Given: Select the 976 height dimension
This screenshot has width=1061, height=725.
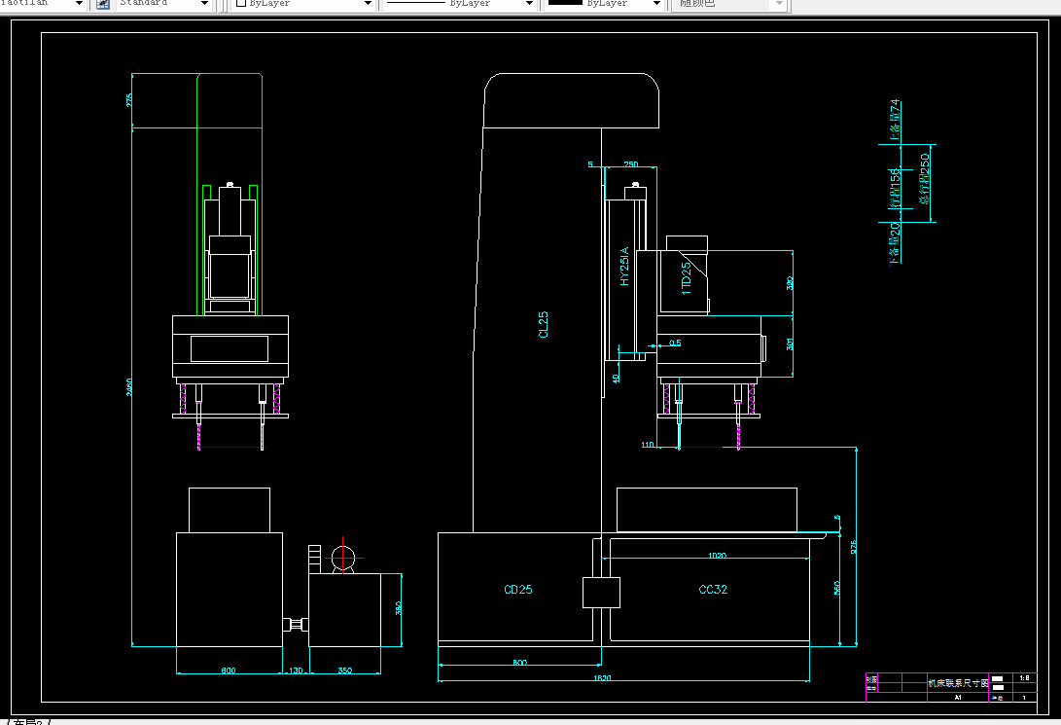Looking at the screenshot, I should pos(853,547).
